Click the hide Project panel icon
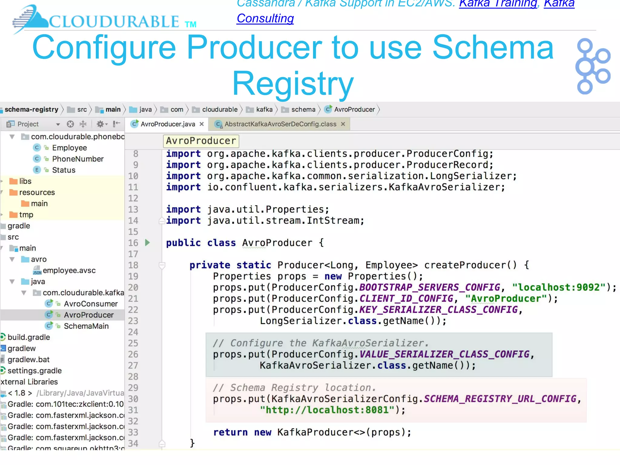620x465 pixels. pyautogui.click(x=117, y=124)
